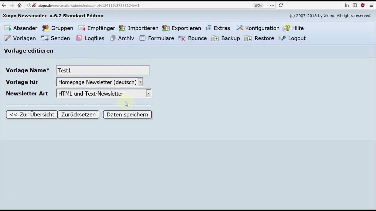This screenshot has width=376, height=211.
Task: Open the Vorlagen menu
Action: (x=24, y=38)
